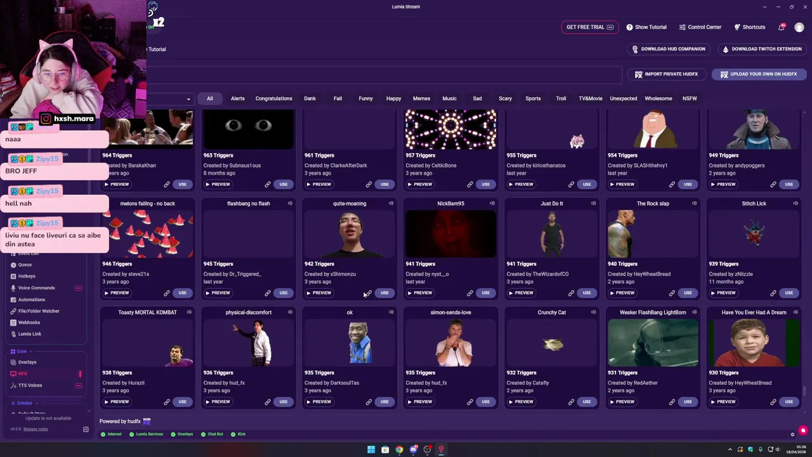Open the user profile avatar
Screen dimensions: 812x457
tap(799, 27)
